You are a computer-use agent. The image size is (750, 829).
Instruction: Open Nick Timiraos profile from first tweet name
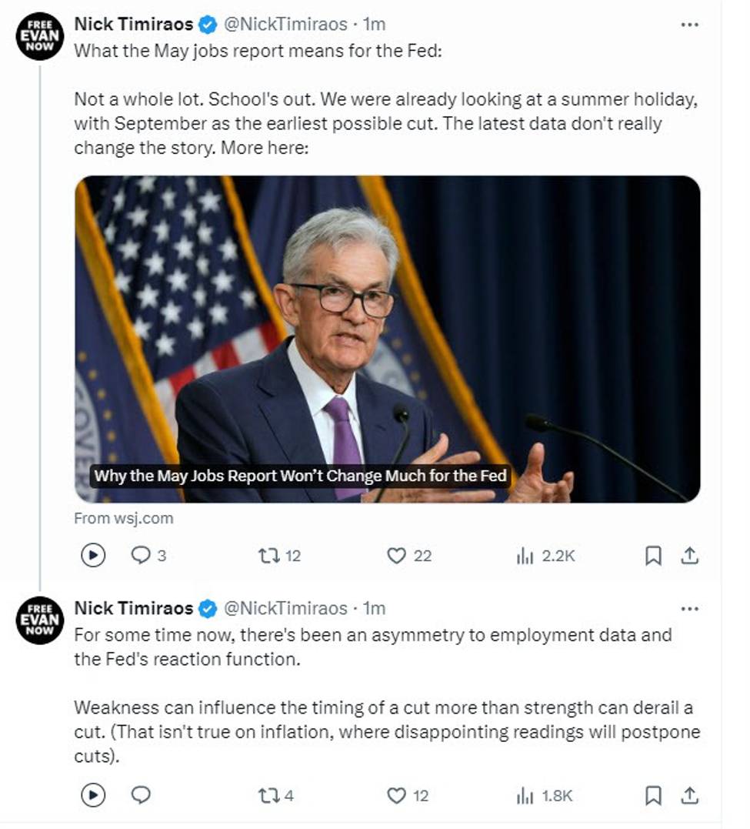134,25
